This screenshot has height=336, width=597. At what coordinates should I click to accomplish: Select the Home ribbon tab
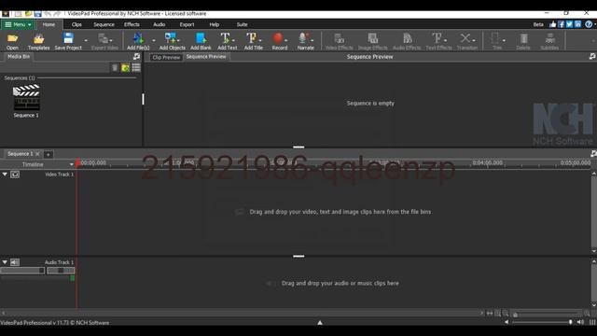[x=49, y=24]
